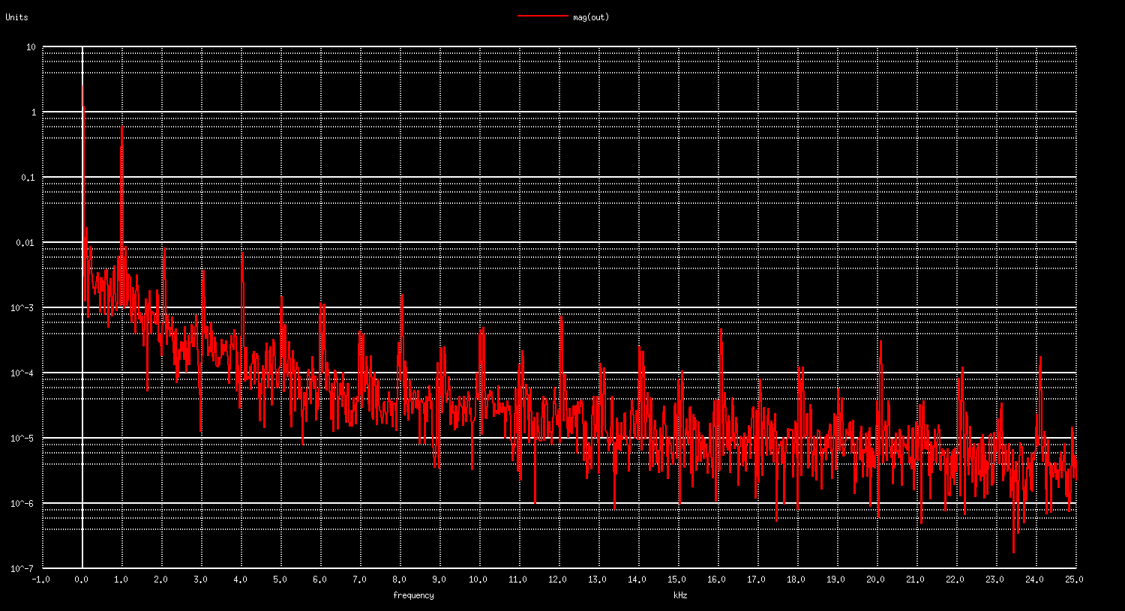
Task: Click the x-axis tick label 25.0
Action: tap(1075, 580)
